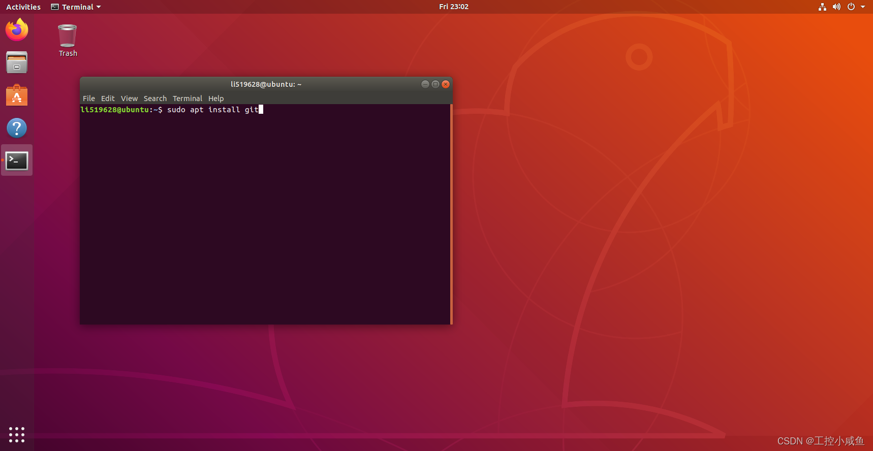This screenshot has width=873, height=451.
Task: Launch Ubuntu Software from the dock
Action: click(x=17, y=95)
